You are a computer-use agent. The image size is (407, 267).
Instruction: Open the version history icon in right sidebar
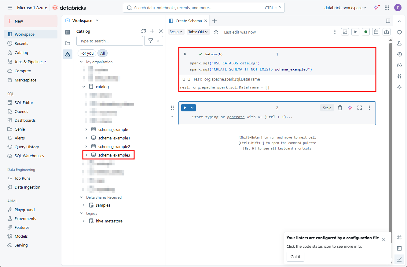tap(399, 54)
